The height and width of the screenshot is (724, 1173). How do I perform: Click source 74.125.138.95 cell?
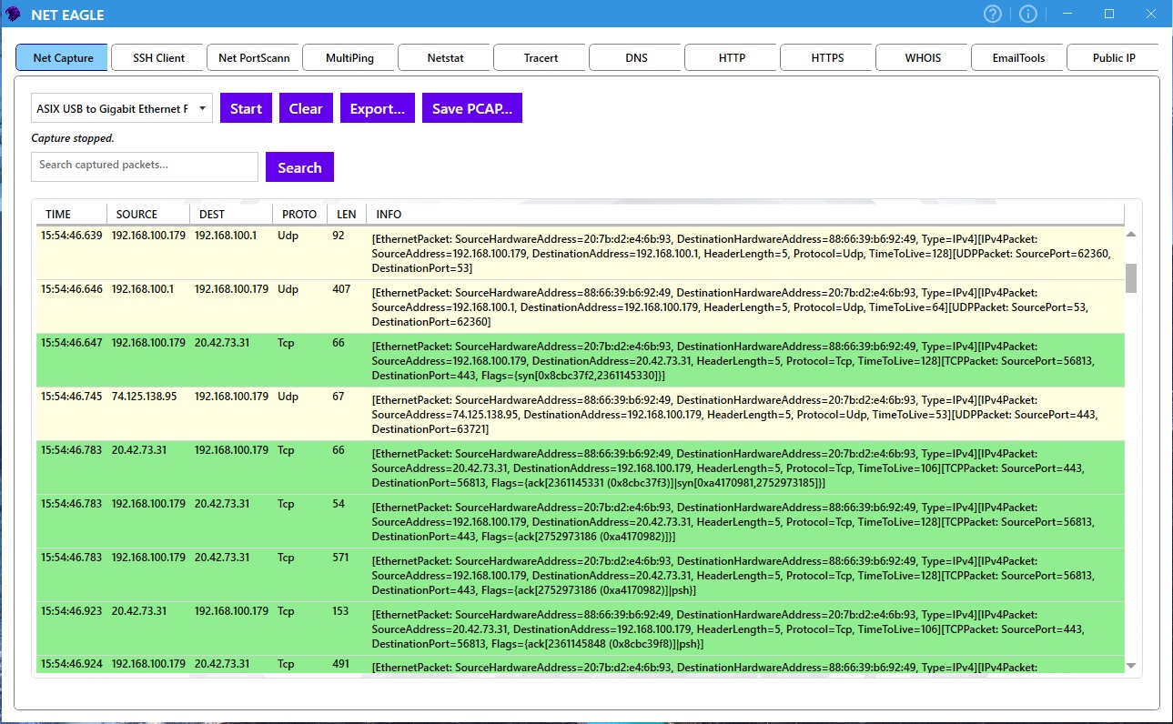click(144, 397)
